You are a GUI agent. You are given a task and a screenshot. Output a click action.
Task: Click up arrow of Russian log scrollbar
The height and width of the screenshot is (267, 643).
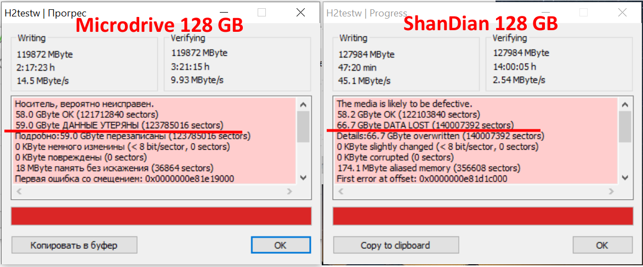(303, 104)
